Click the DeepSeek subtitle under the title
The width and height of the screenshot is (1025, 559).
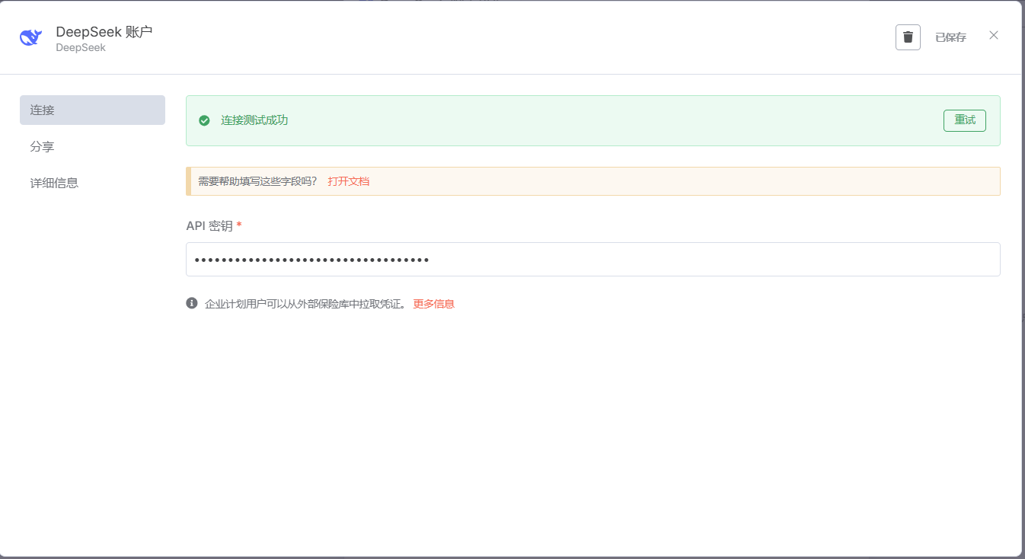pos(81,47)
